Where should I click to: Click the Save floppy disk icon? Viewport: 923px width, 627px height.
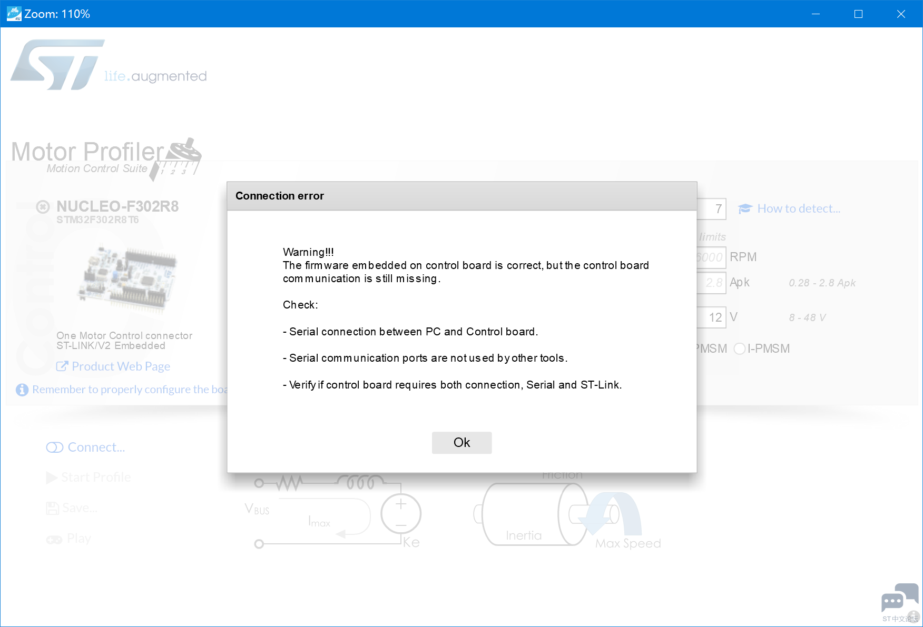click(52, 508)
